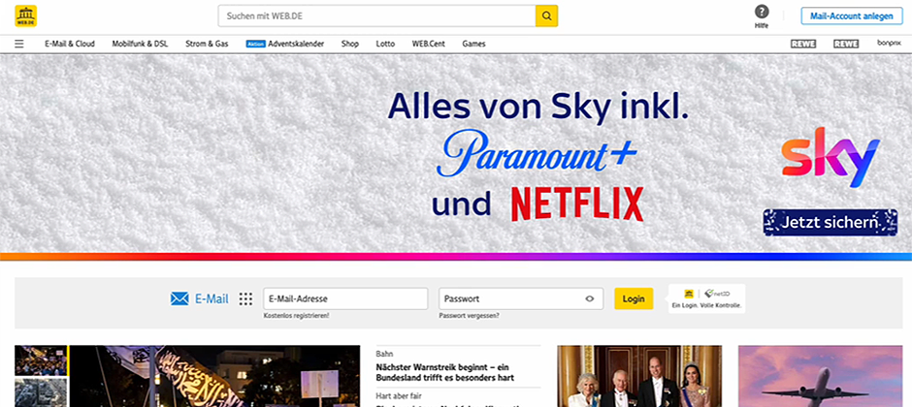Open the royal family photo article

point(639,376)
